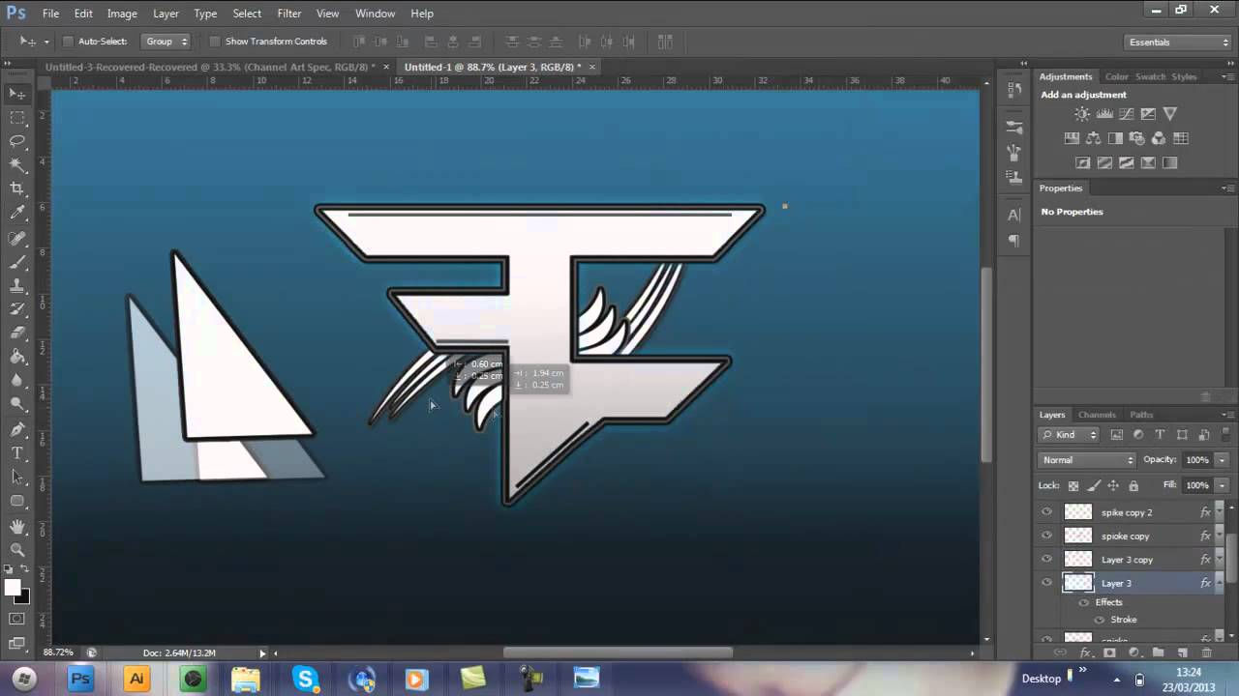This screenshot has height=696, width=1239.
Task: Add a Curves adjustment
Action: 1127,114
